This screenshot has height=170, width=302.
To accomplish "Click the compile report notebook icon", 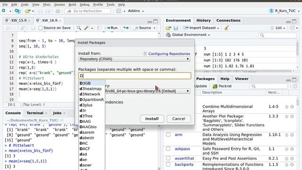I will point(100,28).
